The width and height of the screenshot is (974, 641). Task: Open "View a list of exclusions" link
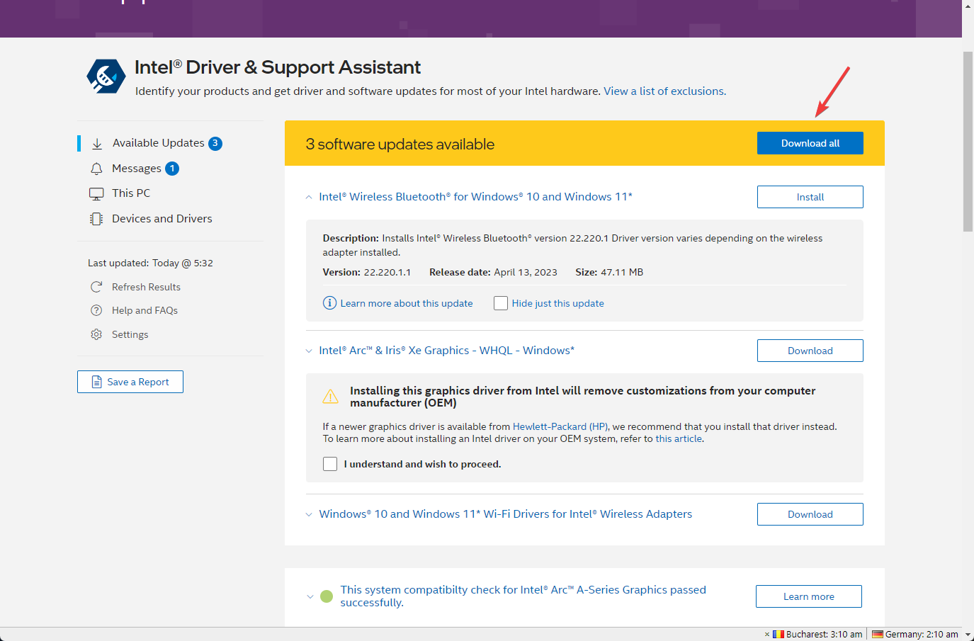(663, 91)
